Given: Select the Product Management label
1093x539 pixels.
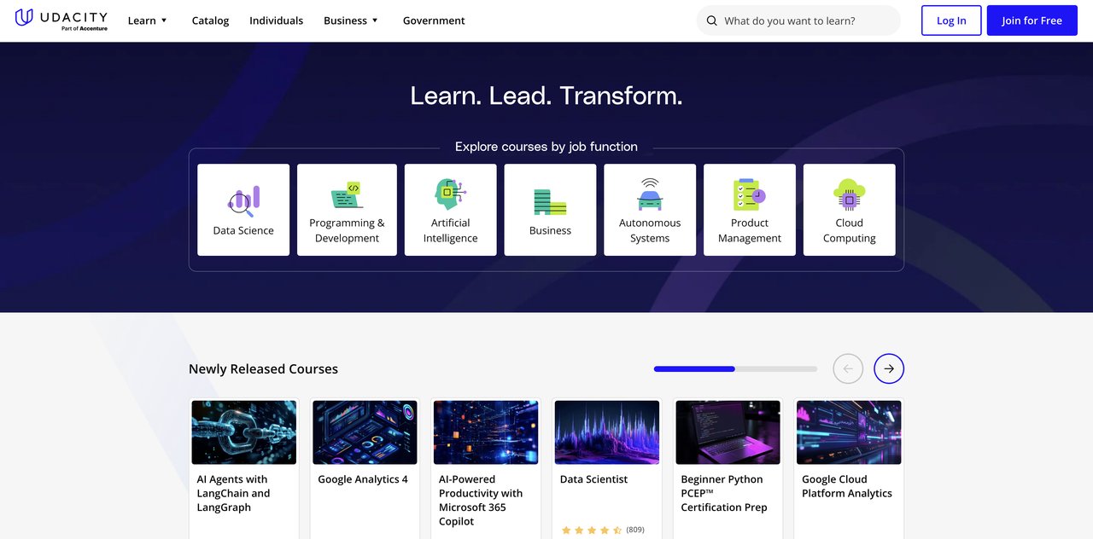Looking at the screenshot, I should [750, 230].
